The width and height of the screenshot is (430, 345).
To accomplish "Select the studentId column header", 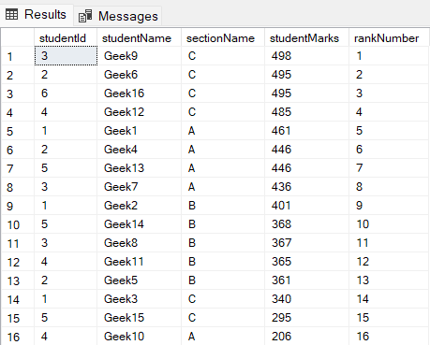I will 66,38.
